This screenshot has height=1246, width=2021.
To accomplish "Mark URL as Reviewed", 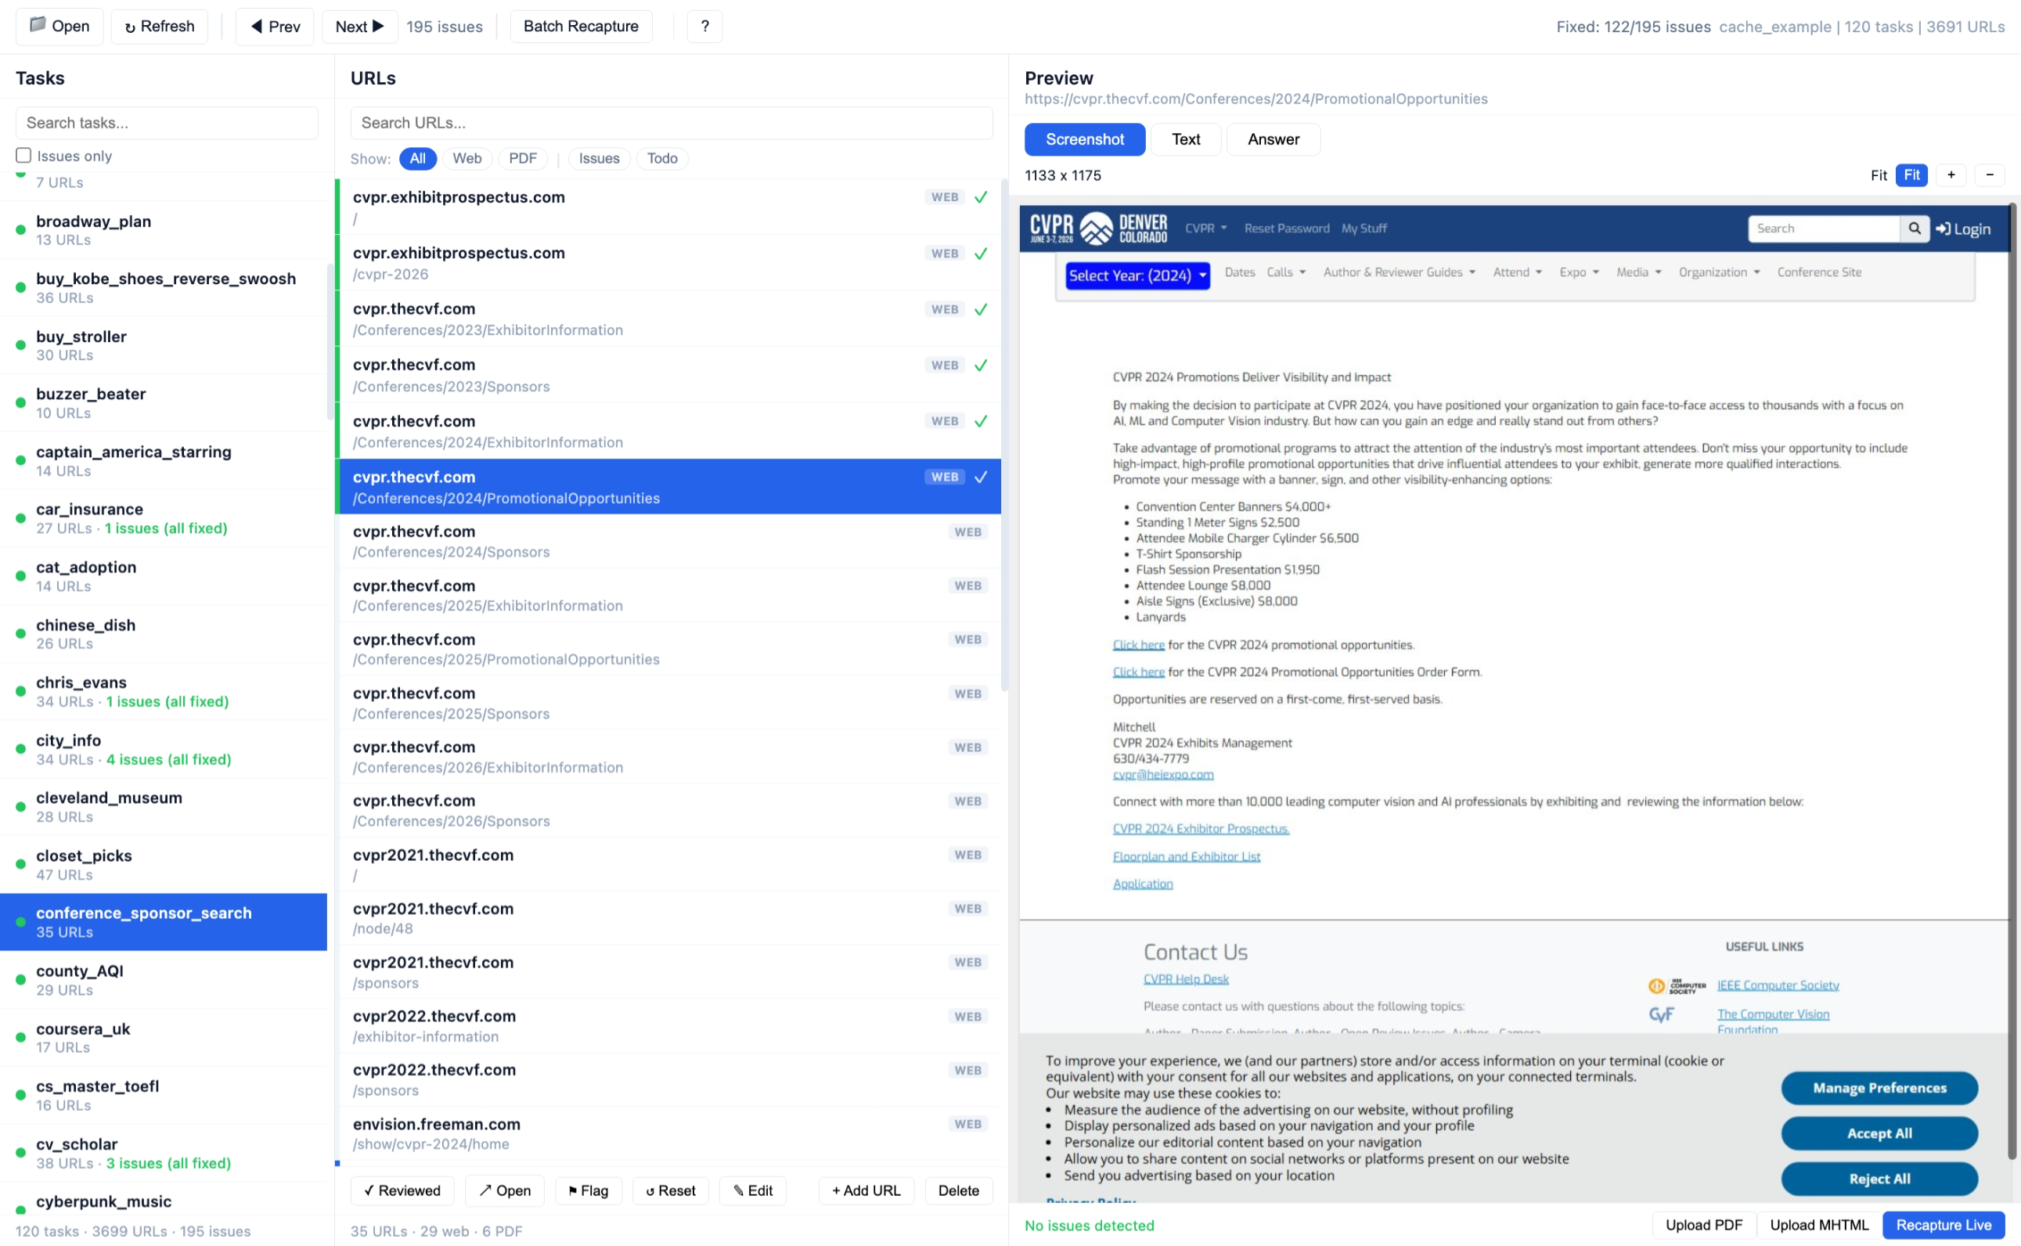I will pos(402,1190).
